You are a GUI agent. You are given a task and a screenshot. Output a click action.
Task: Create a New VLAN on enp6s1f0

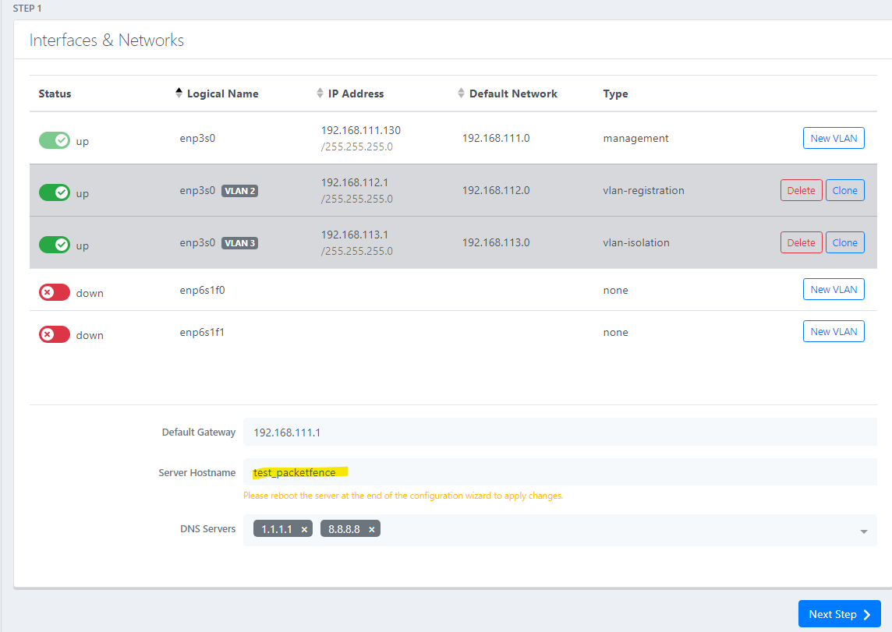pyautogui.click(x=834, y=289)
